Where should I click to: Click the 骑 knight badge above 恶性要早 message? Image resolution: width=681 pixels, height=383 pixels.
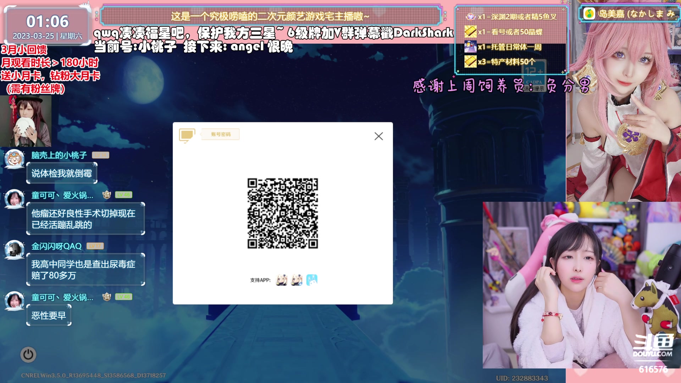click(x=107, y=297)
